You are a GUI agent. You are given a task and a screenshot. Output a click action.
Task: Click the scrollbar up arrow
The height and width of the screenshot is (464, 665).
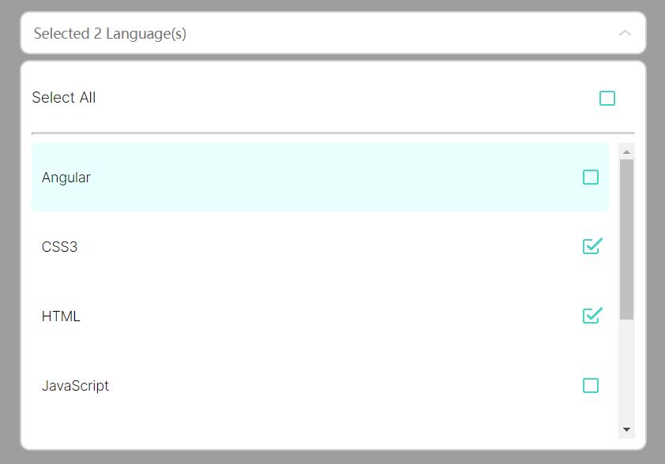626,150
